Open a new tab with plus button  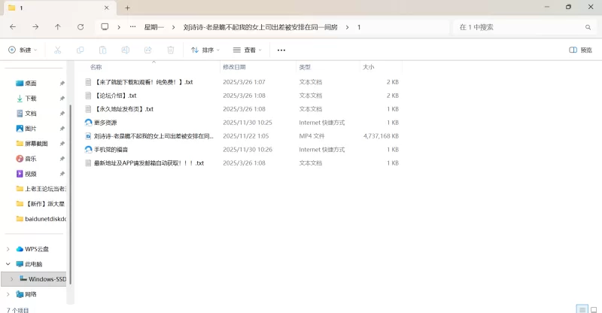(x=127, y=8)
